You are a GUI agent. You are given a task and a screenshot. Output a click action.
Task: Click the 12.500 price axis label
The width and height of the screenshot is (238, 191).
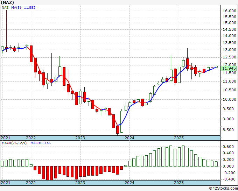pyautogui.click(x=229, y=57)
